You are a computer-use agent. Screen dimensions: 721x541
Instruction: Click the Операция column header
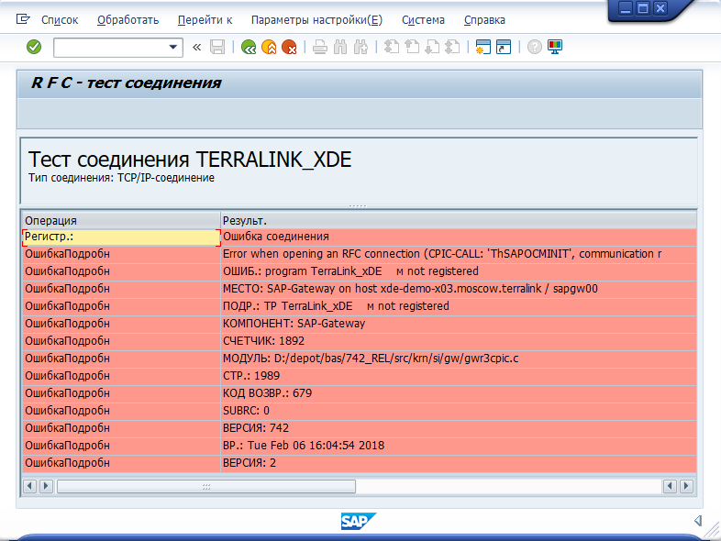click(119, 220)
